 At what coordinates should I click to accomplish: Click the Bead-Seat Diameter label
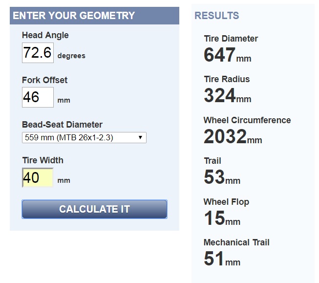tap(62, 125)
